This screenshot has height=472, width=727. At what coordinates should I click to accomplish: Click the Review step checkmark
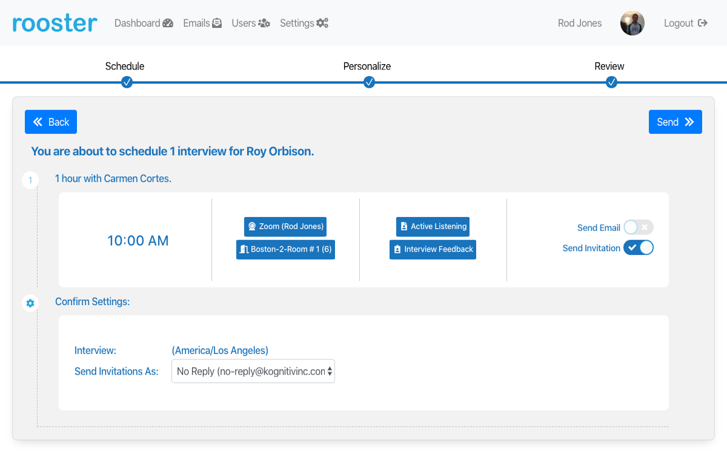click(611, 82)
